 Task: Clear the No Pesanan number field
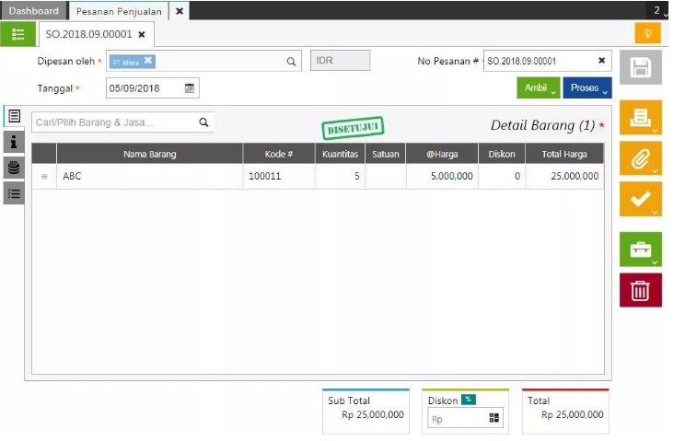[x=601, y=61]
